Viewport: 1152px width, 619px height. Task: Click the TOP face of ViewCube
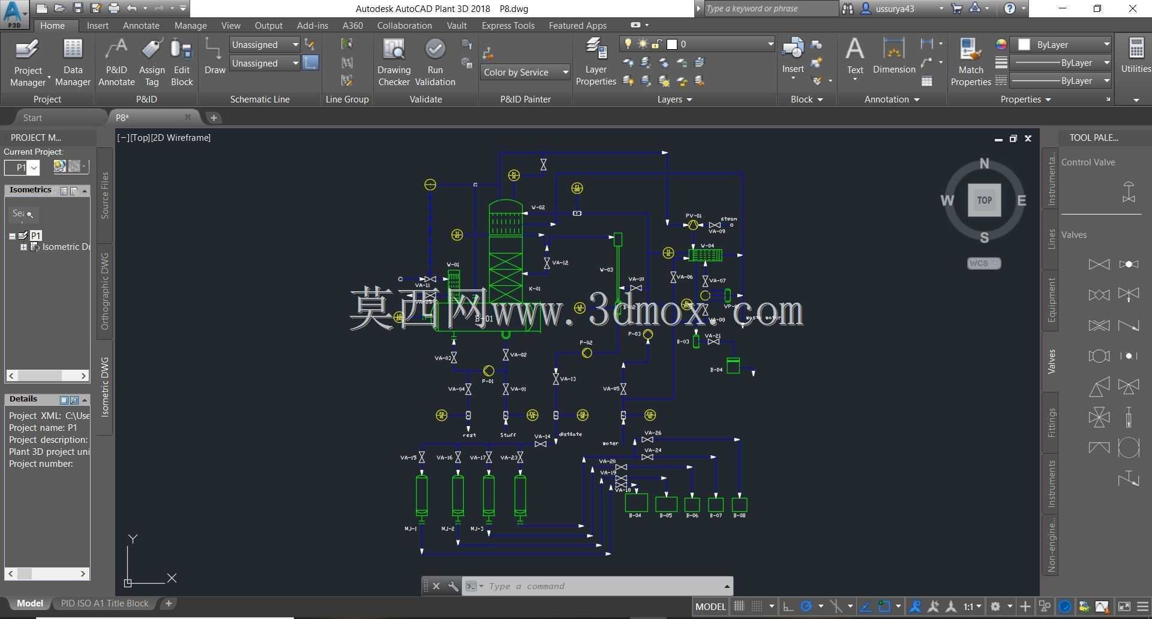(x=984, y=200)
